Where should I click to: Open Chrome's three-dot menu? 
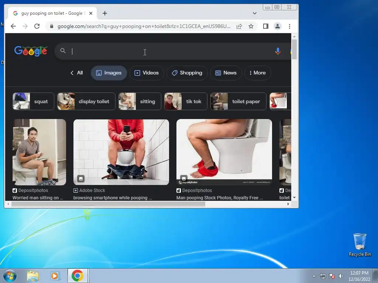(x=289, y=26)
